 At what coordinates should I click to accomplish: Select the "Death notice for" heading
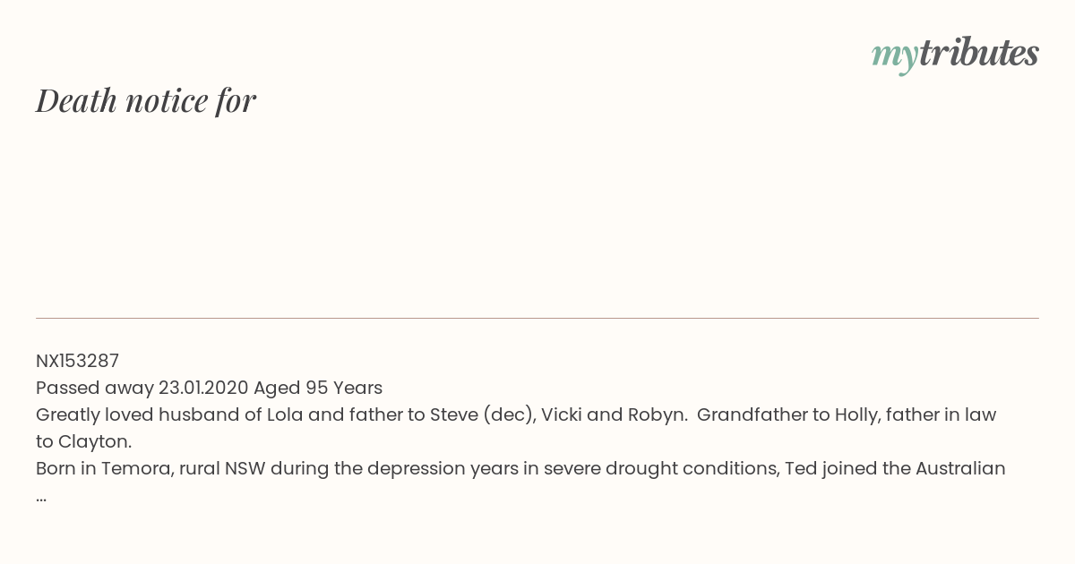146,100
